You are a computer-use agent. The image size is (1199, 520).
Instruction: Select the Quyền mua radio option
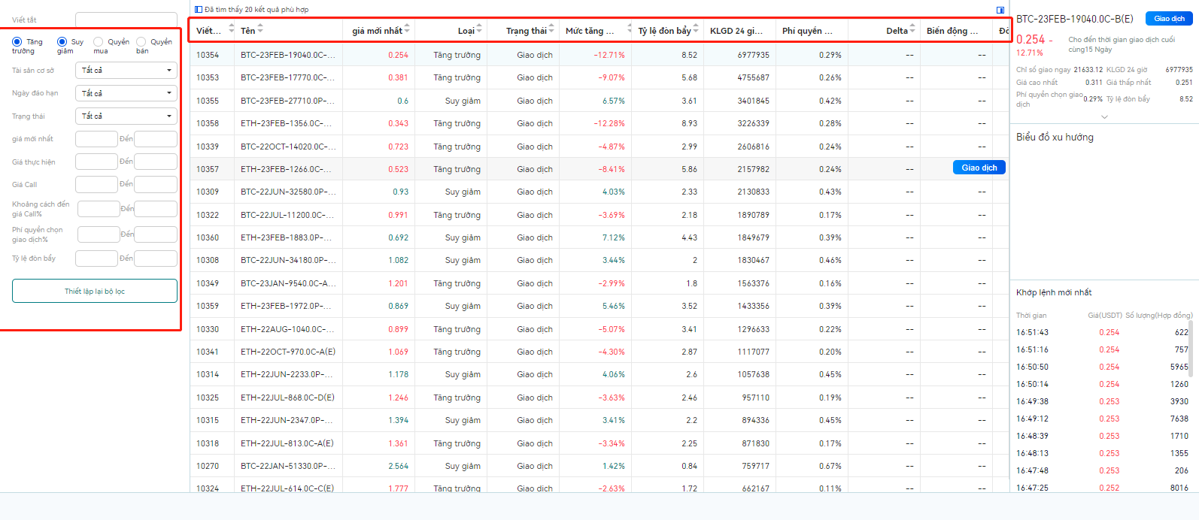[98, 42]
